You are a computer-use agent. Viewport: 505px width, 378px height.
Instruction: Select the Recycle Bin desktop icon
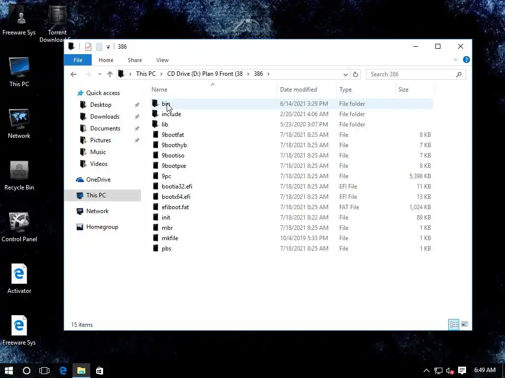19,176
